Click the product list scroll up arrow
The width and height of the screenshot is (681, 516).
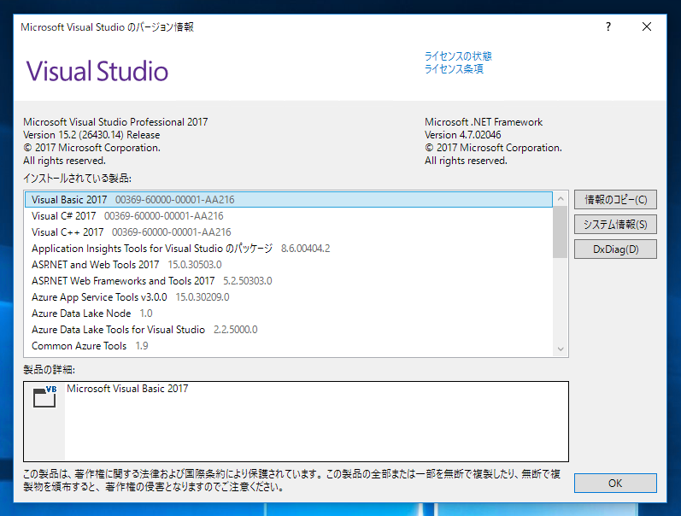tap(561, 198)
